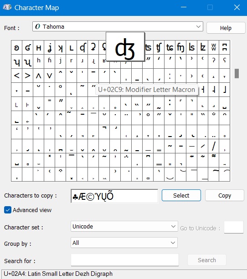Select the lz digraph character cell
This screenshot has height=279, width=247.
[203, 47]
